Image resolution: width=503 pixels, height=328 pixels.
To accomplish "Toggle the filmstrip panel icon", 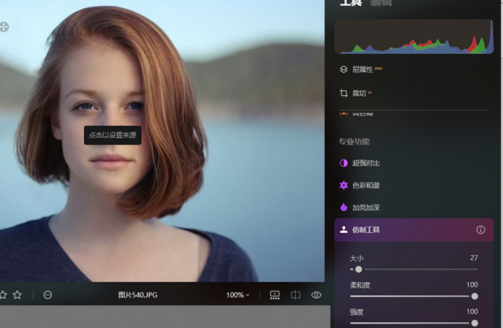I will point(274,295).
